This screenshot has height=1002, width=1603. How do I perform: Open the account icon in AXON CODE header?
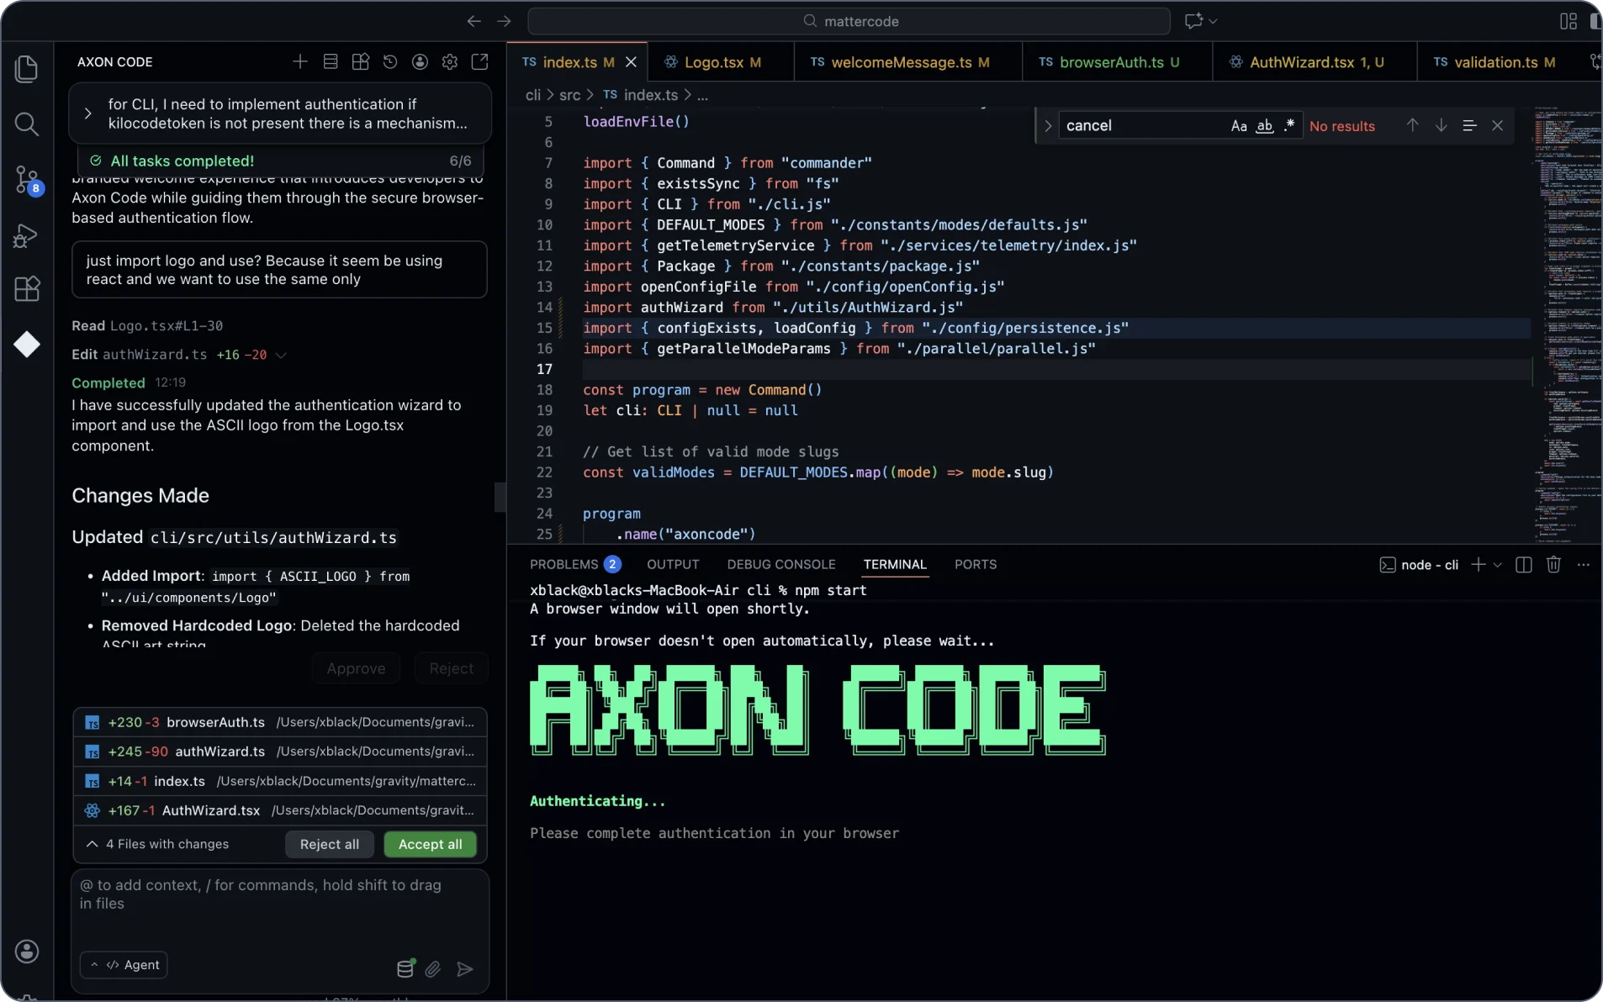click(421, 61)
